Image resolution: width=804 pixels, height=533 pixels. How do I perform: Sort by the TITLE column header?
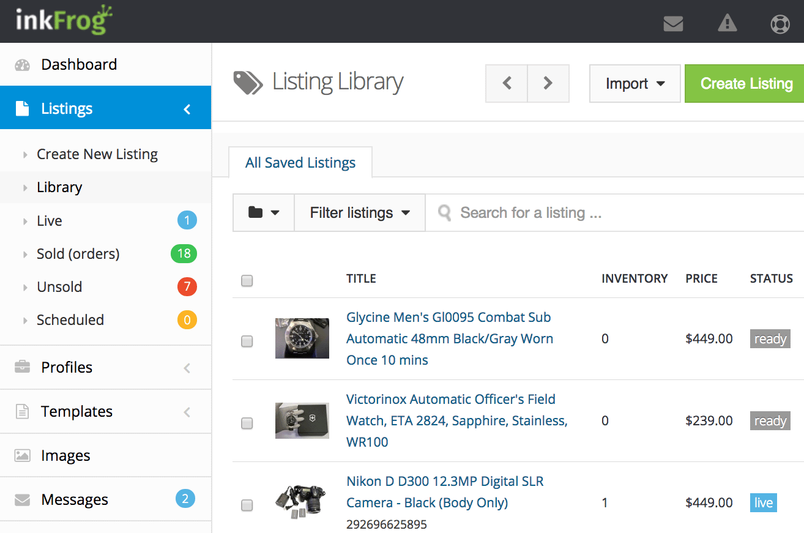361,278
